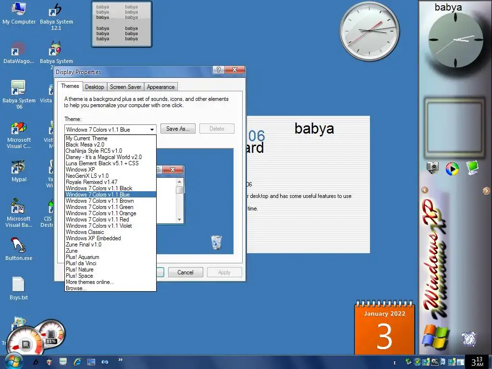Click the Windows flag logo in sidebar
This screenshot has height=369, width=492.
[x=434, y=337]
